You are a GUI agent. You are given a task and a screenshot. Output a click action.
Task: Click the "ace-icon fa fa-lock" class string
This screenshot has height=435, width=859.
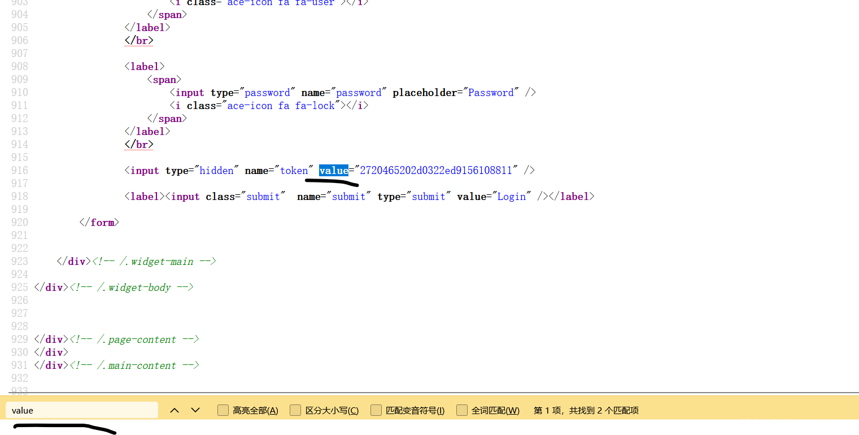(281, 106)
